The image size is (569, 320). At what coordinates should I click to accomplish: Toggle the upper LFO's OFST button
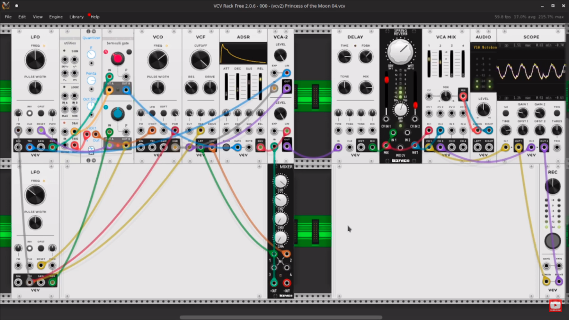41,113
